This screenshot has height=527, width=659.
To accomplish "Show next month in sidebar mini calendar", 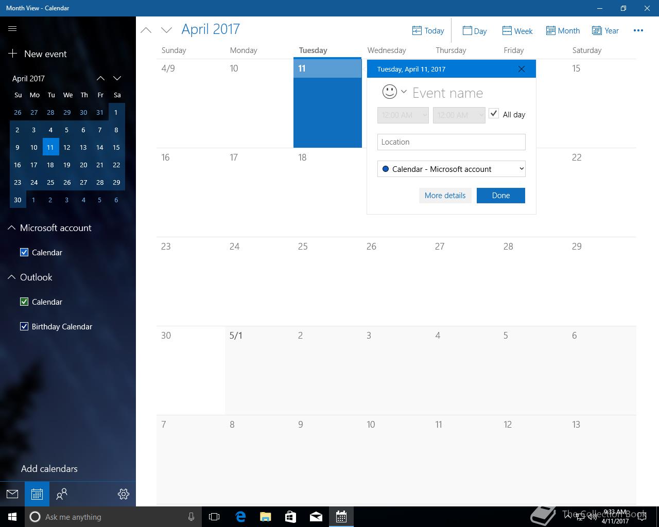I will coord(117,78).
